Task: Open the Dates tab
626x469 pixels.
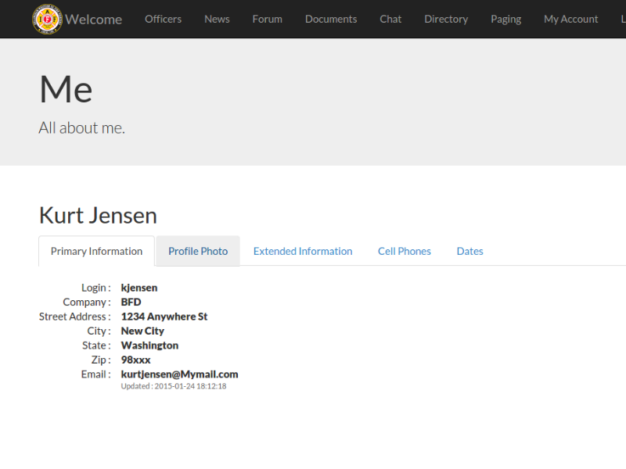Action: [x=470, y=251]
